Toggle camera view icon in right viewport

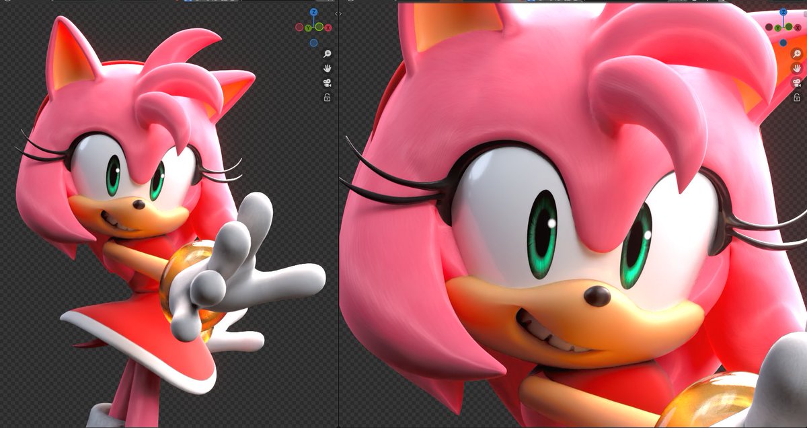click(x=797, y=83)
